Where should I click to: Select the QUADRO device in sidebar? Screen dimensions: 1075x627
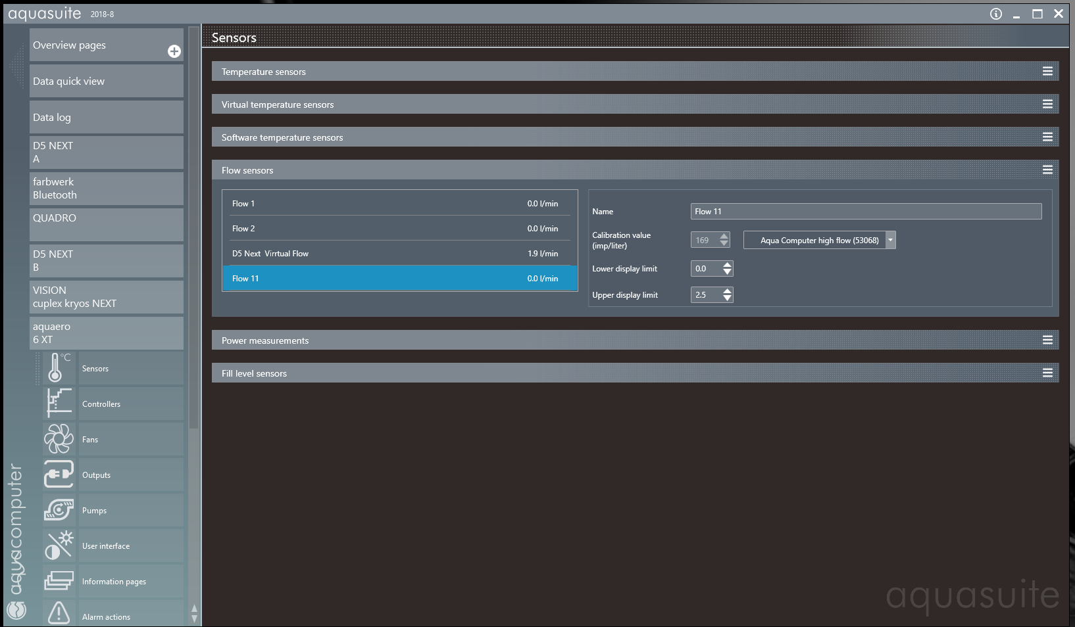coord(106,224)
